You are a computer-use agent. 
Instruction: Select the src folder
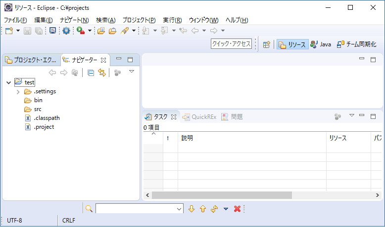coord(38,109)
